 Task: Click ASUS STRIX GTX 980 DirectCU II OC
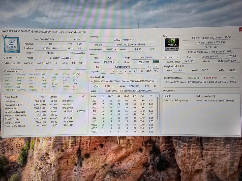pos(211,37)
